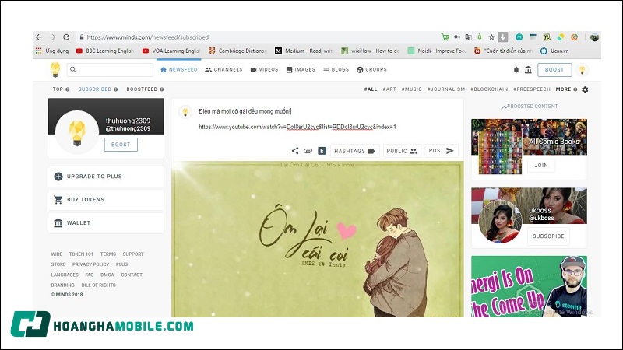Image resolution: width=623 pixels, height=350 pixels.
Task: Click the share icon in post composer
Action: click(295, 151)
